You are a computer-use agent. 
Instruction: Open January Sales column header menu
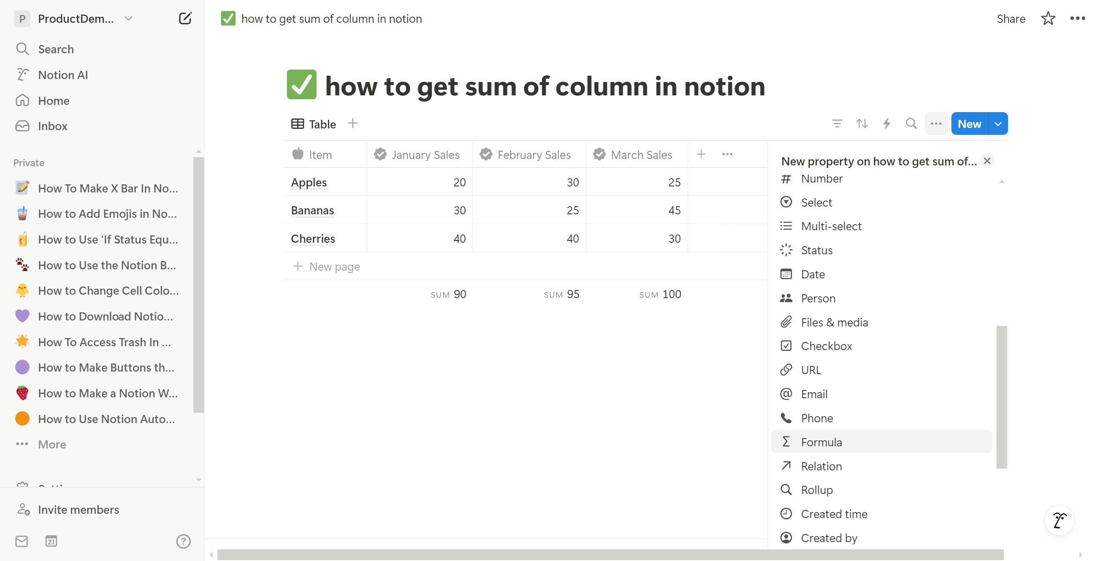(x=420, y=154)
